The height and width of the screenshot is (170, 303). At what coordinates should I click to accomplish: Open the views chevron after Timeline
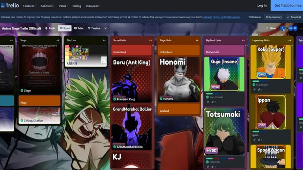pyautogui.click(x=105, y=28)
